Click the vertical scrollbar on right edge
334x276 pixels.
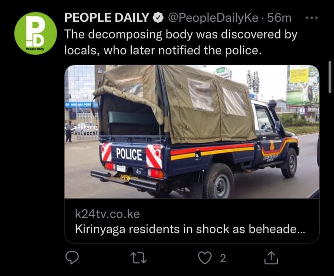[330, 77]
